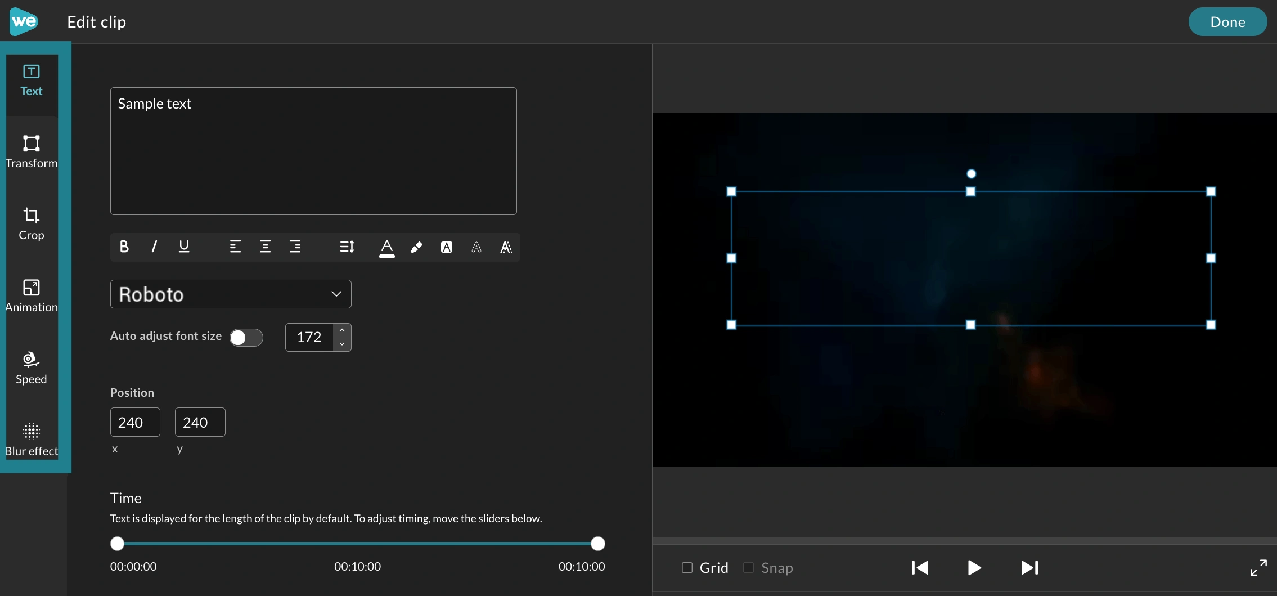
Task: Open the Roboto font dropdown
Action: (x=231, y=294)
